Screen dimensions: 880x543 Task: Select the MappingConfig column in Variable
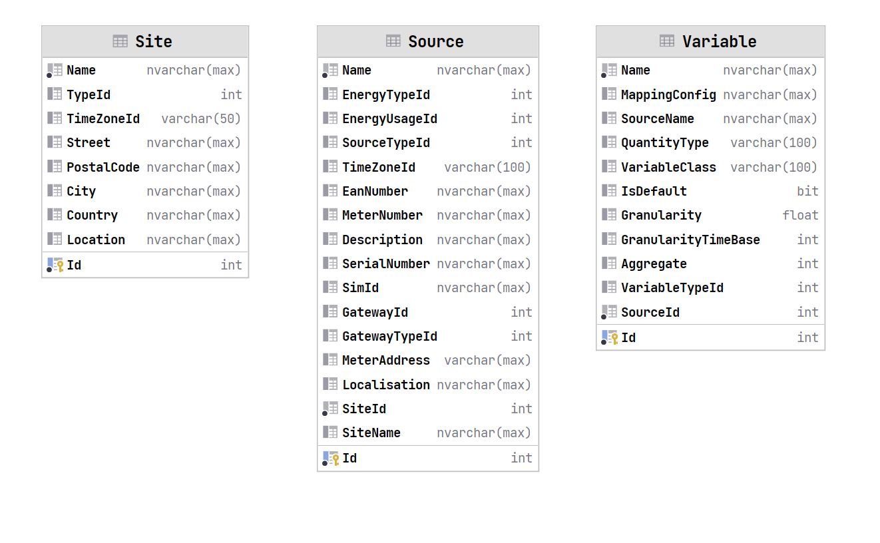tap(668, 94)
